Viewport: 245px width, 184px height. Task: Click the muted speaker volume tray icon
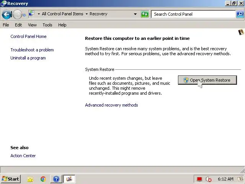(x=208, y=179)
